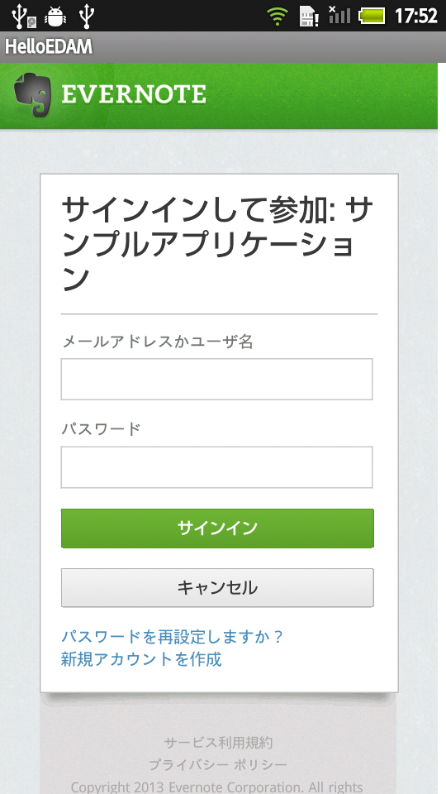Tap the キャンセル button
Viewport: 446px width, 794px height.
point(217,587)
